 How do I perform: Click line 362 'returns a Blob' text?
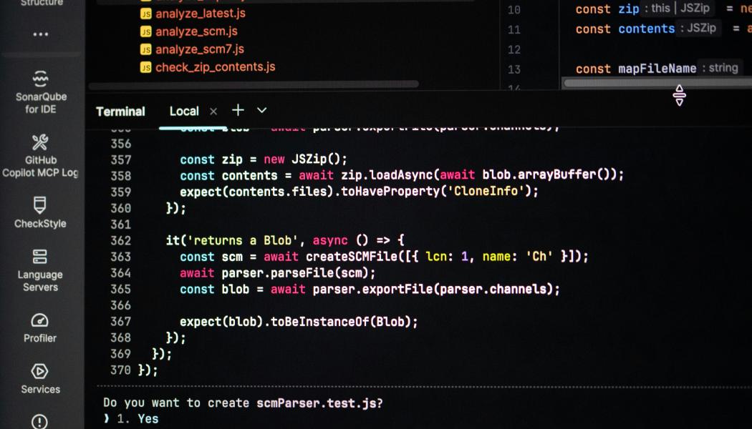242,240
